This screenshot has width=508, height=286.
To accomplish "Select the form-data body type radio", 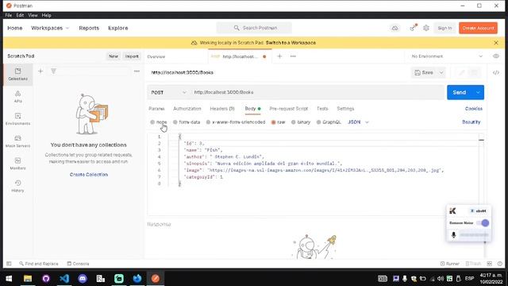I will coord(175,122).
